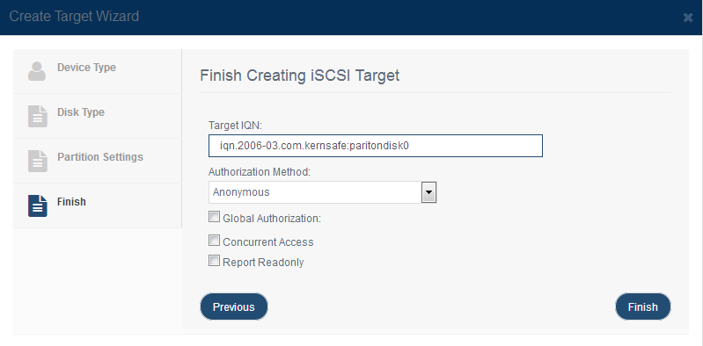Click the Device Type person icon
The height and width of the screenshot is (346, 703).
tap(37, 72)
